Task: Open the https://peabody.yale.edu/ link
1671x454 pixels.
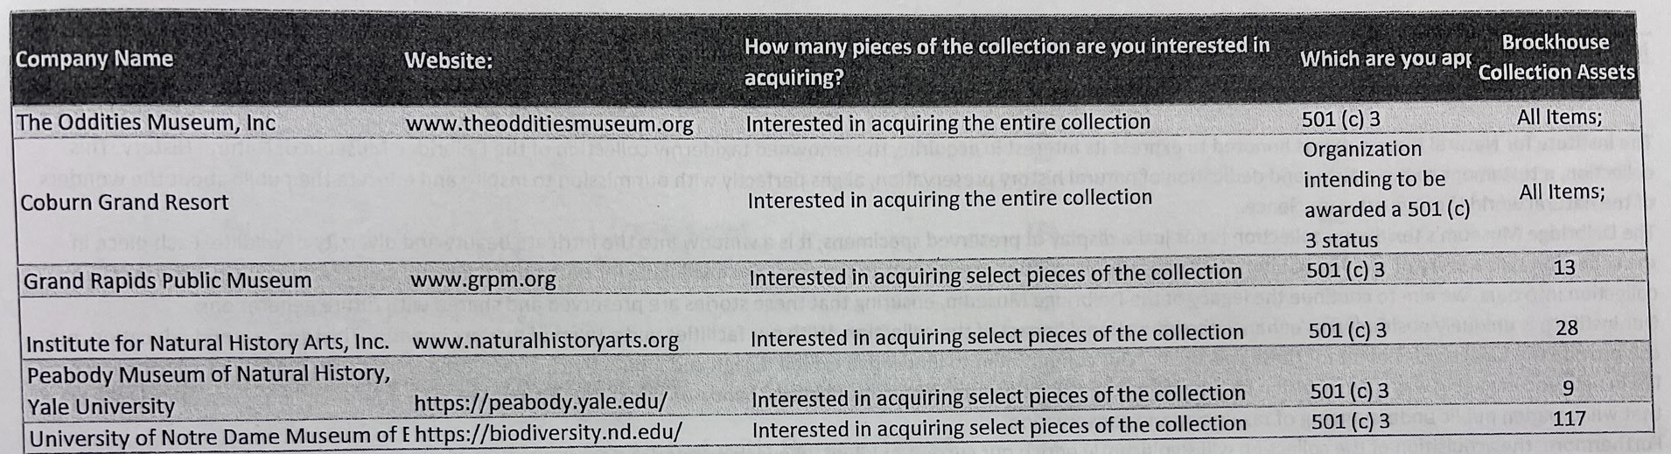Action: tap(541, 402)
